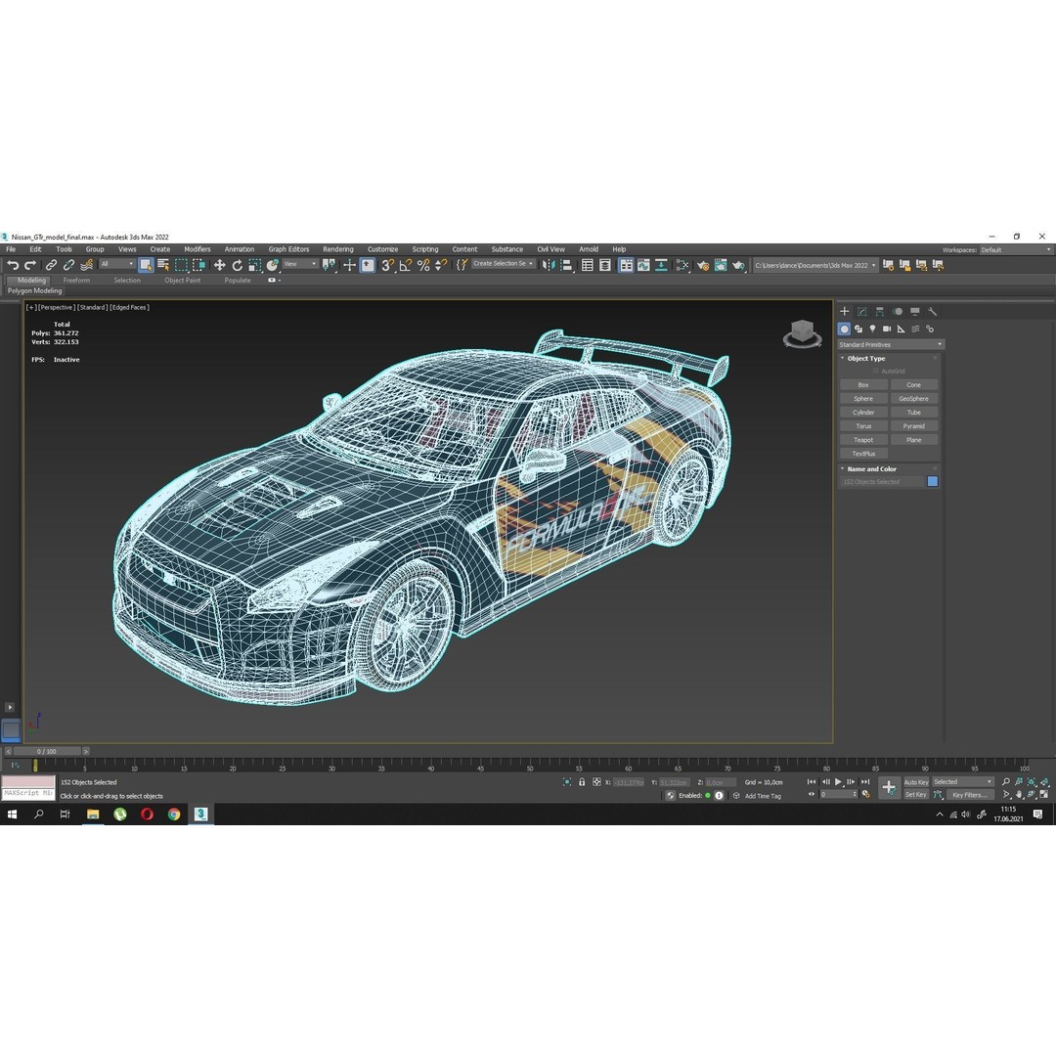Image resolution: width=1056 pixels, height=1056 pixels.
Task: Open Render Setup teapot icon
Action: [x=703, y=265]
